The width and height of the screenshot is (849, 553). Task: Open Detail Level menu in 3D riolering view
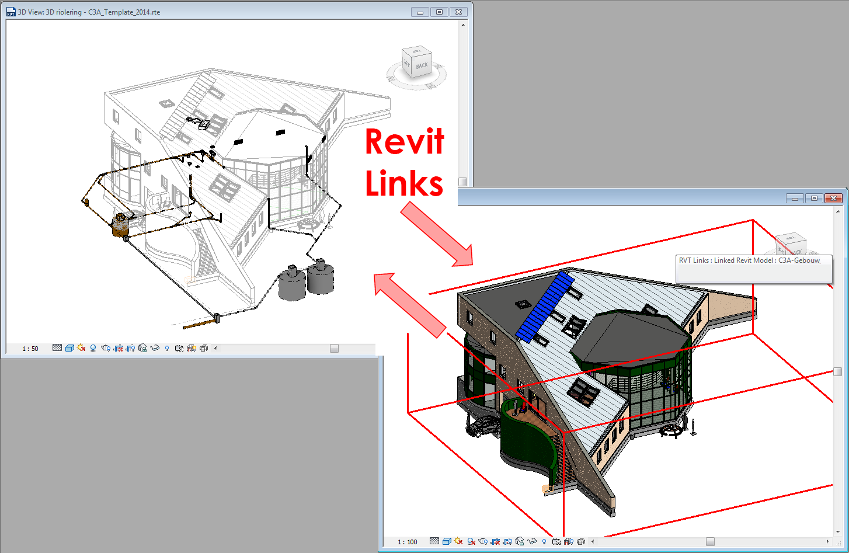57,348
